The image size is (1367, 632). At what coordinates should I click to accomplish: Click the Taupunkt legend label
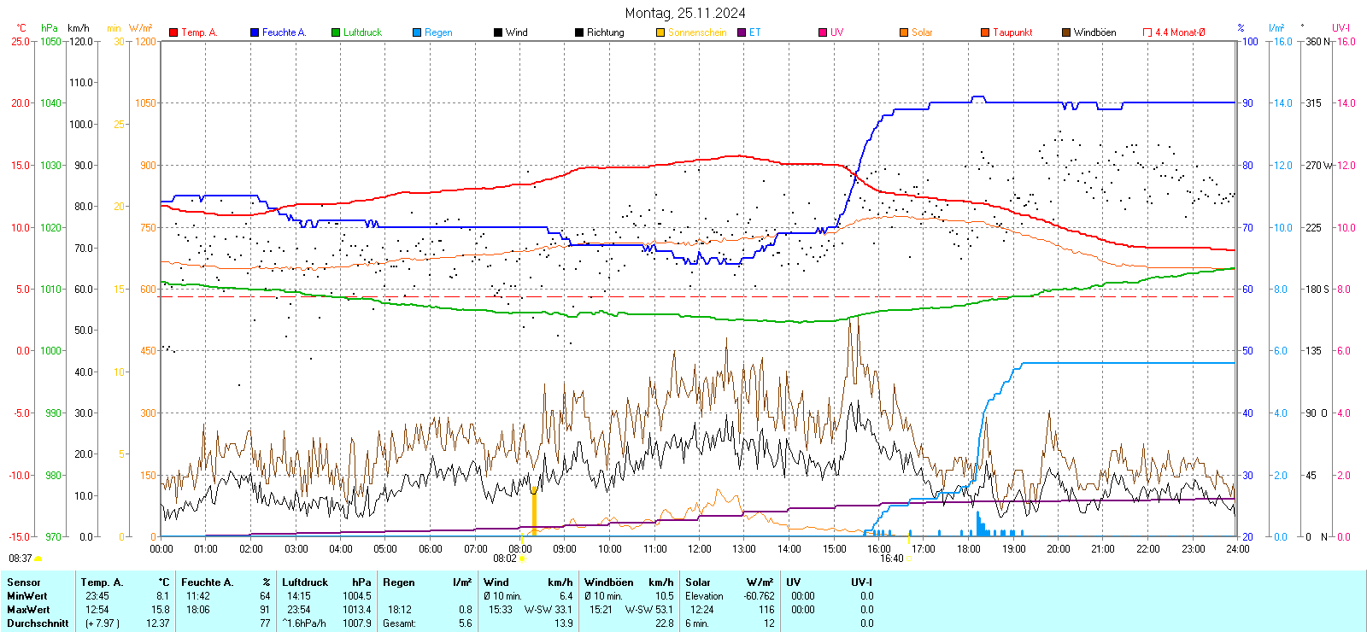(x=1012, y=32)
